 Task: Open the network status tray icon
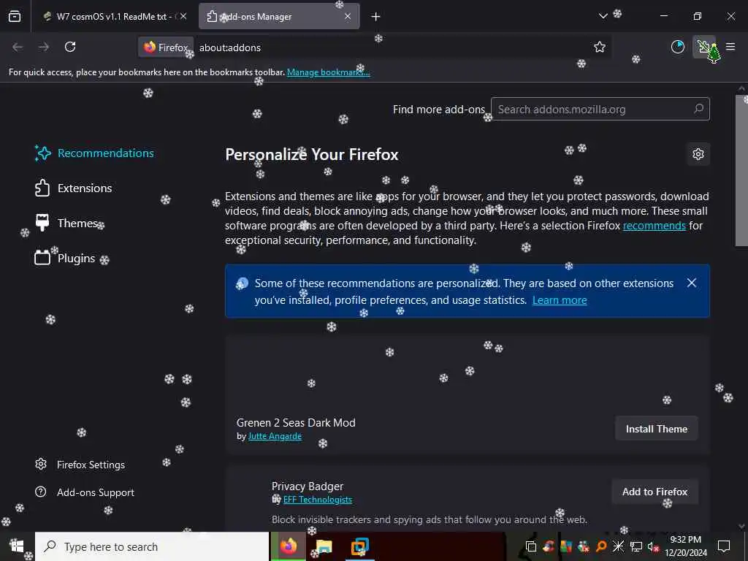click(x=636, y=546)
